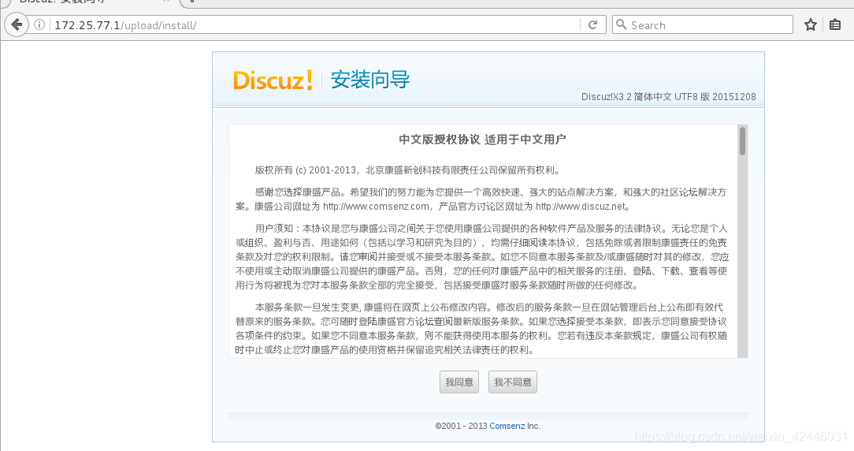Click the version text Discuz!X3.2 简体中文 UTF8 版 20151208
Viewport: 854px width, 451px height.
(x=668, y=96)
